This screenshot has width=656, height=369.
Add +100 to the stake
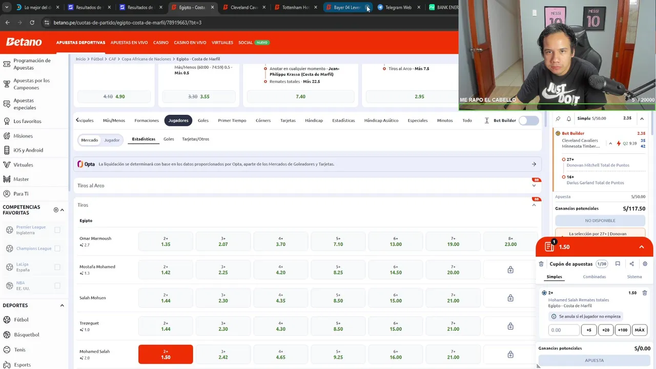623,330
